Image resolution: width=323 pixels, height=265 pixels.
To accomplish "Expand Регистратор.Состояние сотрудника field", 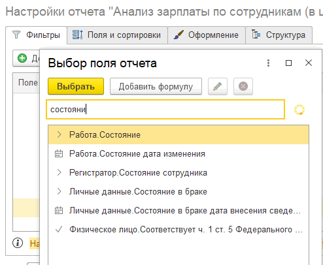I will (59, 172).
